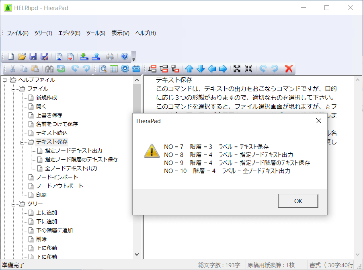Collapse the ツリー folder node
This screenshot has width=363, height=270.
pos(14,204)
